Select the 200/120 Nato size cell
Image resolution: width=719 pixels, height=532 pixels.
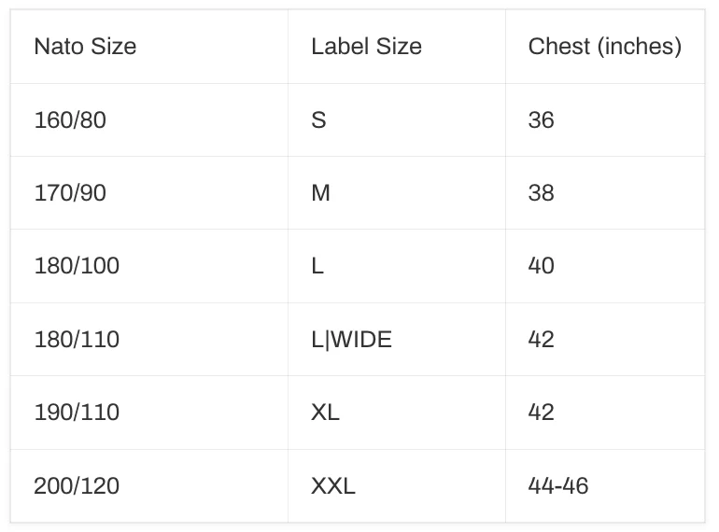click(x=77, y=485)
